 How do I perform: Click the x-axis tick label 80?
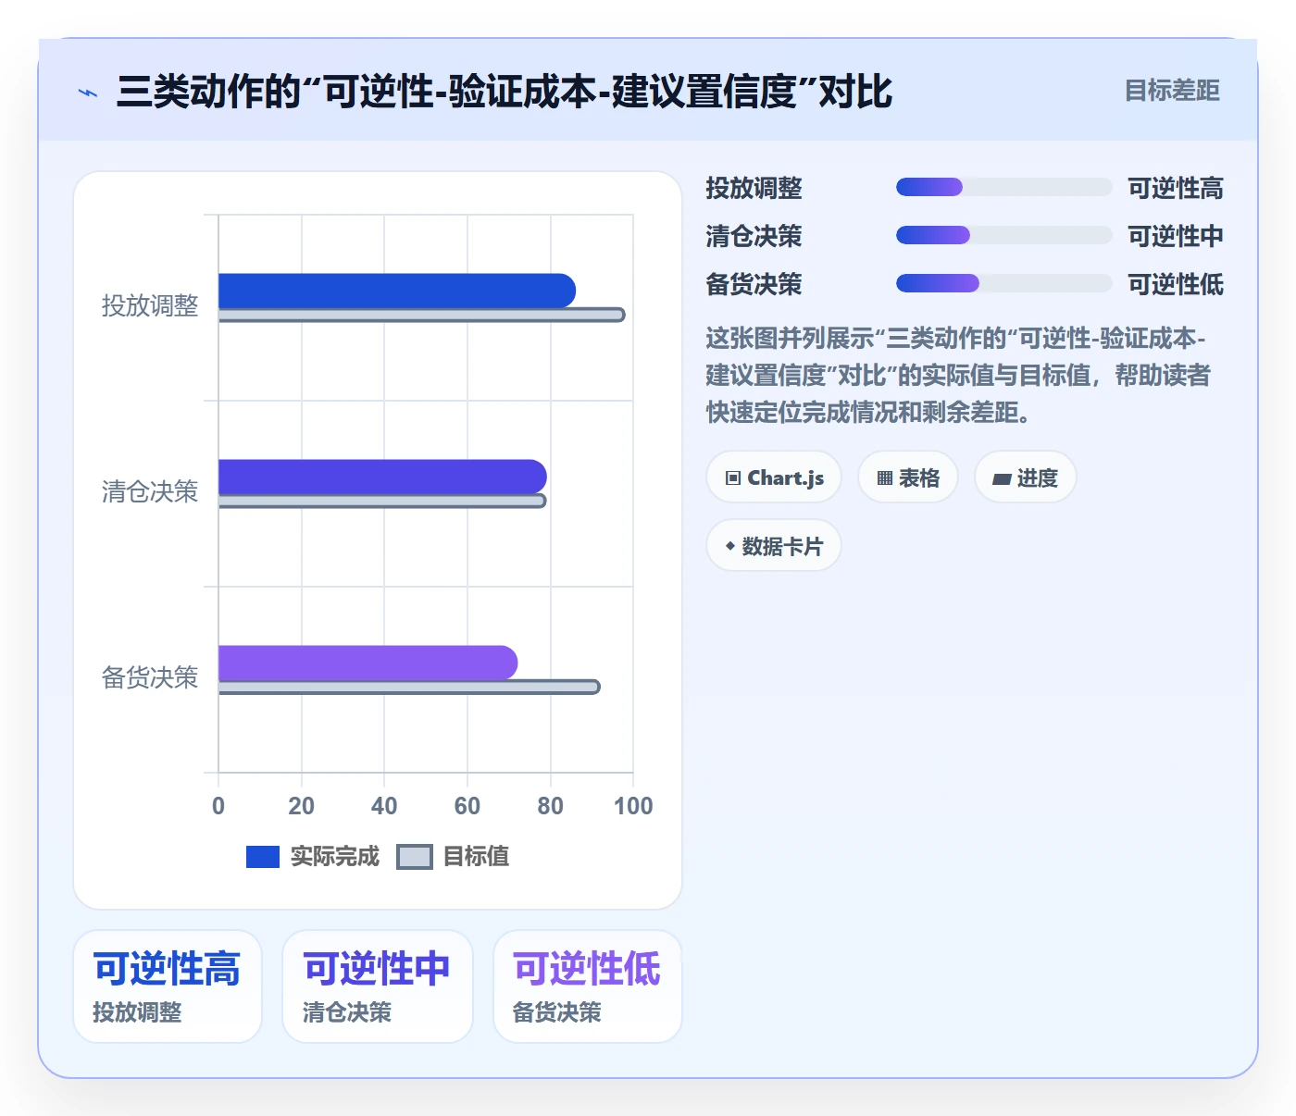coord(550,806)
